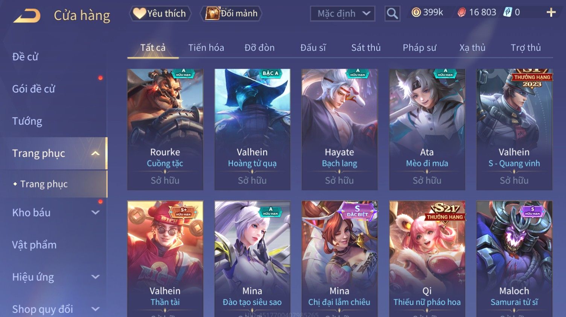Switch to the Pháp sư tab
This screenshot has height=317, width=566.
(419, 48)
